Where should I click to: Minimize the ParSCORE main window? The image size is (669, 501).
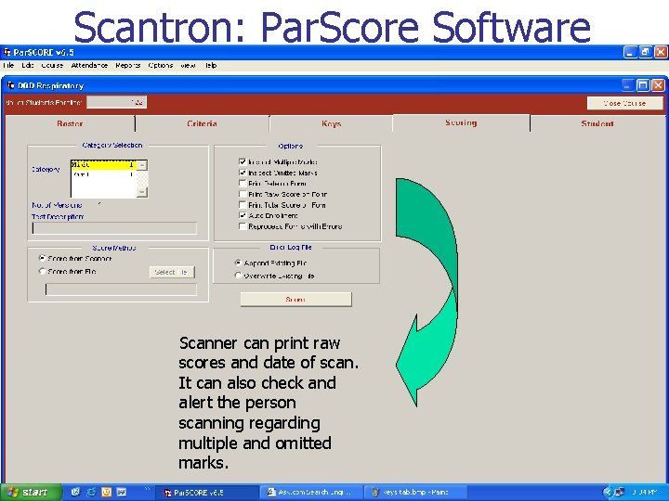pos(630,52)
